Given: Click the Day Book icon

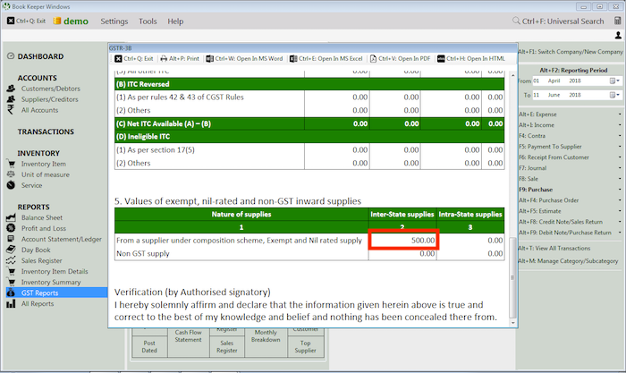Looking at the screenshot, I should 11,250.
